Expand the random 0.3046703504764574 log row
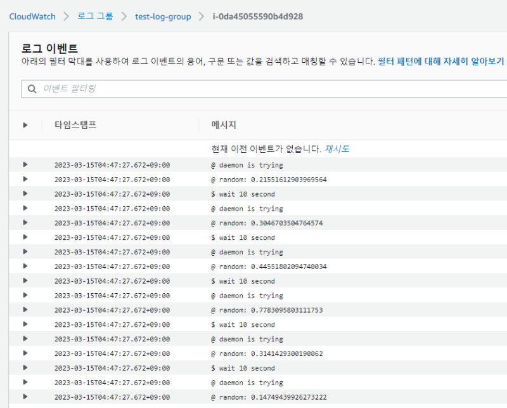The height and width of the screenshot is (408, 507). (25, 223)
